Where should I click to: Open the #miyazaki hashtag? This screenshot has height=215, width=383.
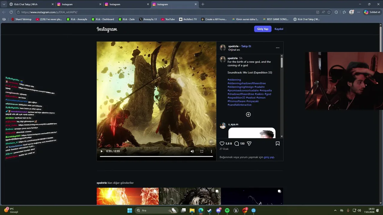pos(253,101)
